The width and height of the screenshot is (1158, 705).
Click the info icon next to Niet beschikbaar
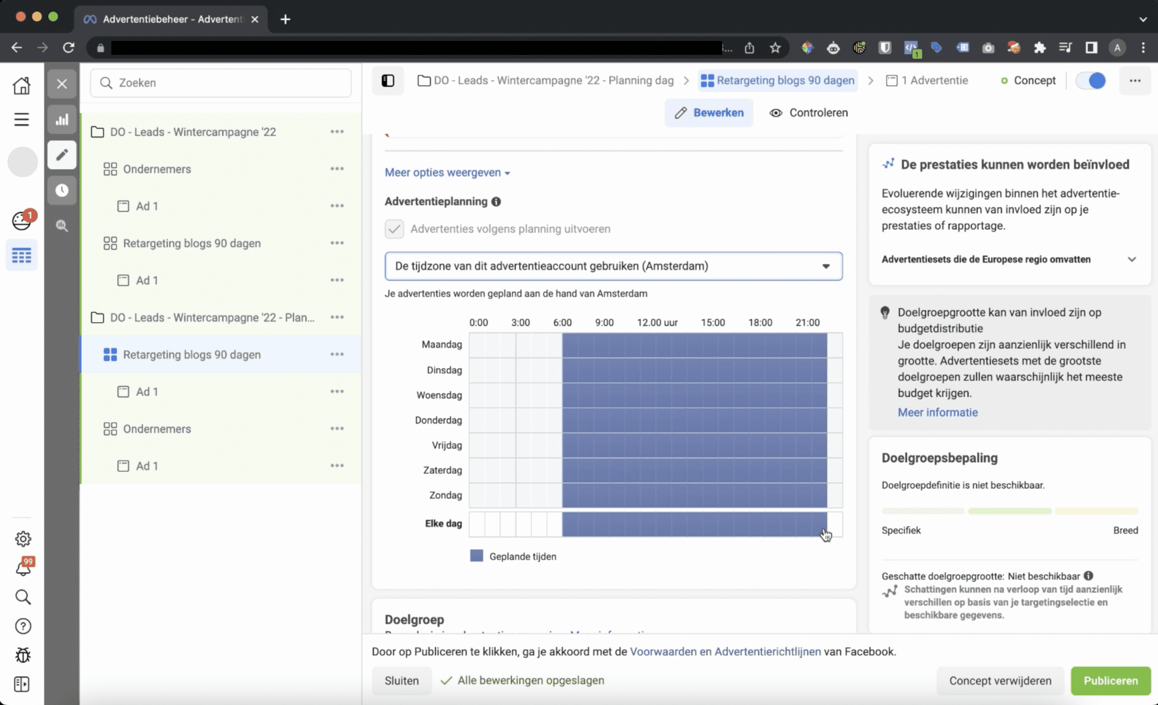click(1088, 575)
